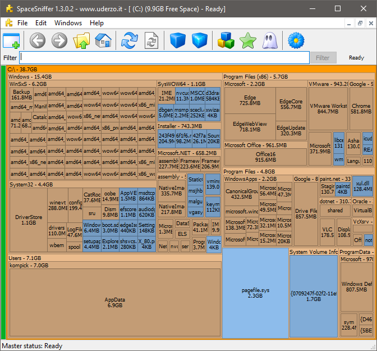Select the VMware Workstation 844.7MB block
The image size is (377, 351).
click(x=328, y=108)
